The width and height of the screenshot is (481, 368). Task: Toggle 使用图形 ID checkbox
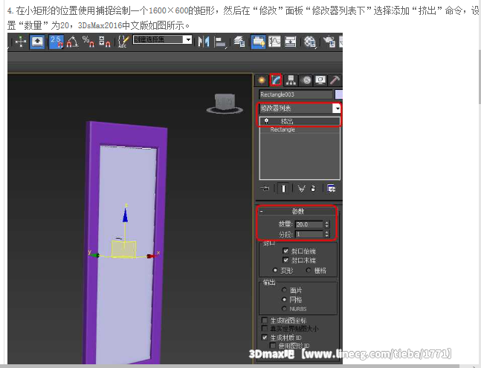tap(273, 346)
